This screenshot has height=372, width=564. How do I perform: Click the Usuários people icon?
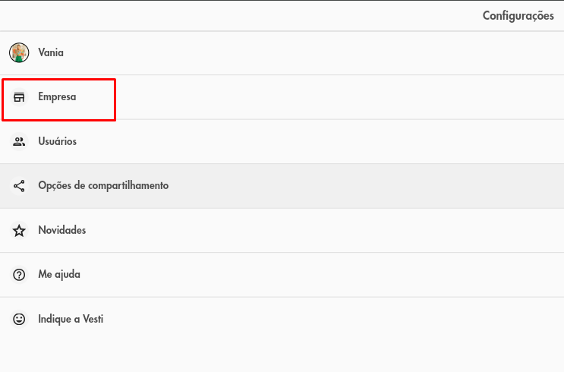tap(19, 141)
